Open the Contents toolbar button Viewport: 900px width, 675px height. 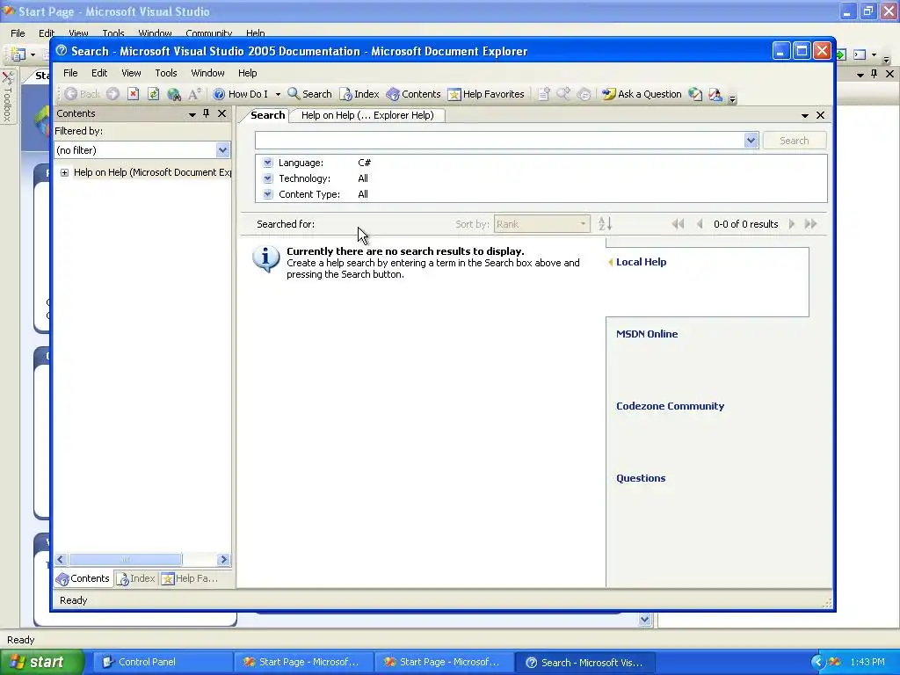[x=413, y=94]
